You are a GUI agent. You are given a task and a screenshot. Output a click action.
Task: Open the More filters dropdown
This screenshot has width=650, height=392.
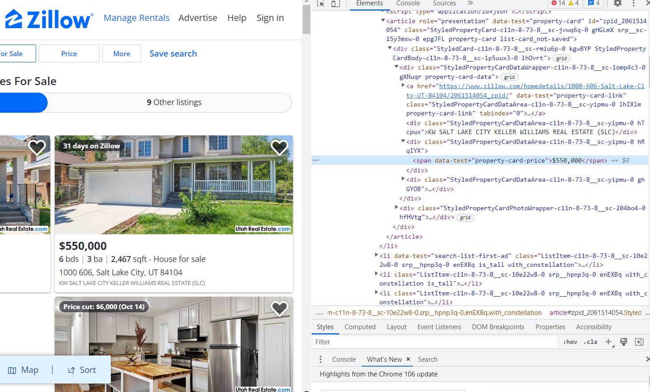(122, 53)
